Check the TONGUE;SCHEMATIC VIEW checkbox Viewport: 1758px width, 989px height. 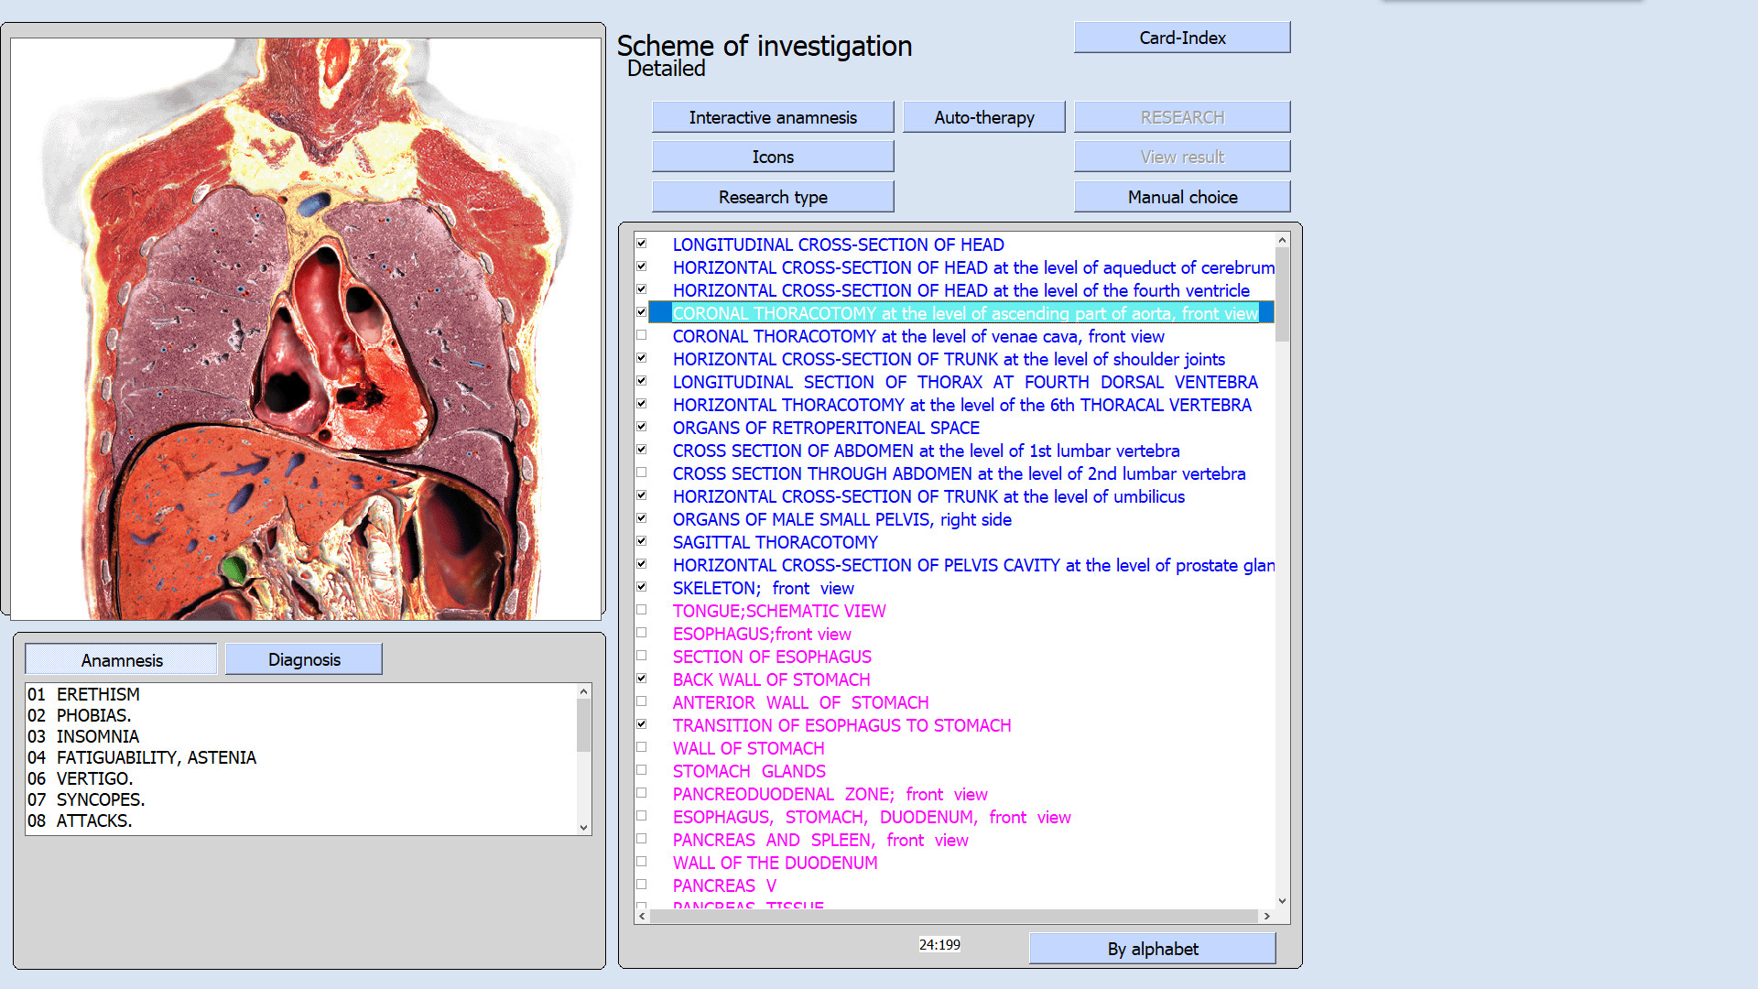(642, 610)
